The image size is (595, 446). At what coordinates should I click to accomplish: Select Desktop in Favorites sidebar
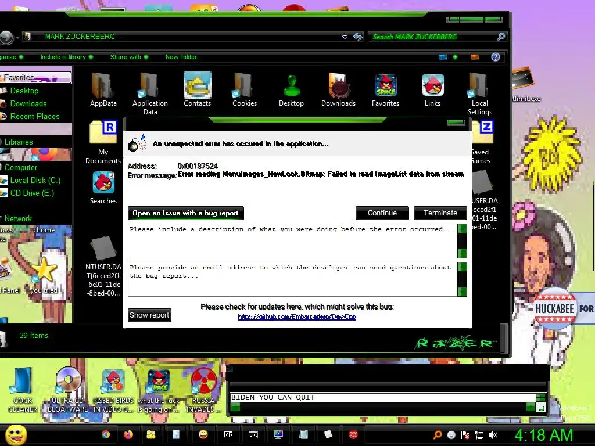(x=24, y=91)
